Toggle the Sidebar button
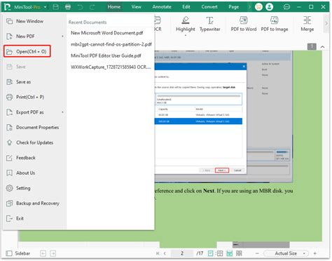Viewport: 332px width, 261px height. 18,253
